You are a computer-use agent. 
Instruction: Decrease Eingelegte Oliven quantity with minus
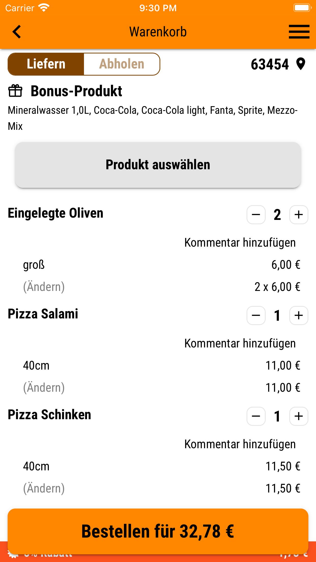point(256,215)
